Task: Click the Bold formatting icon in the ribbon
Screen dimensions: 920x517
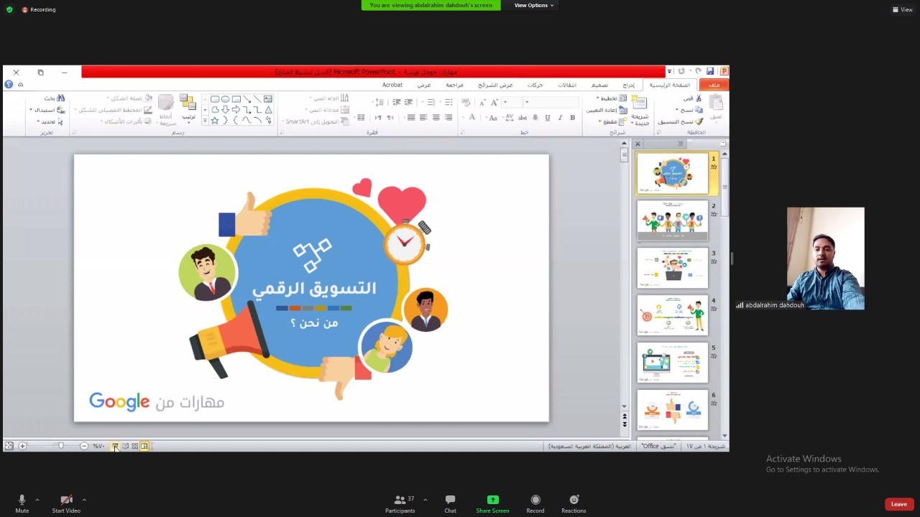Action: pyautogui.click(x=573, y=118)
